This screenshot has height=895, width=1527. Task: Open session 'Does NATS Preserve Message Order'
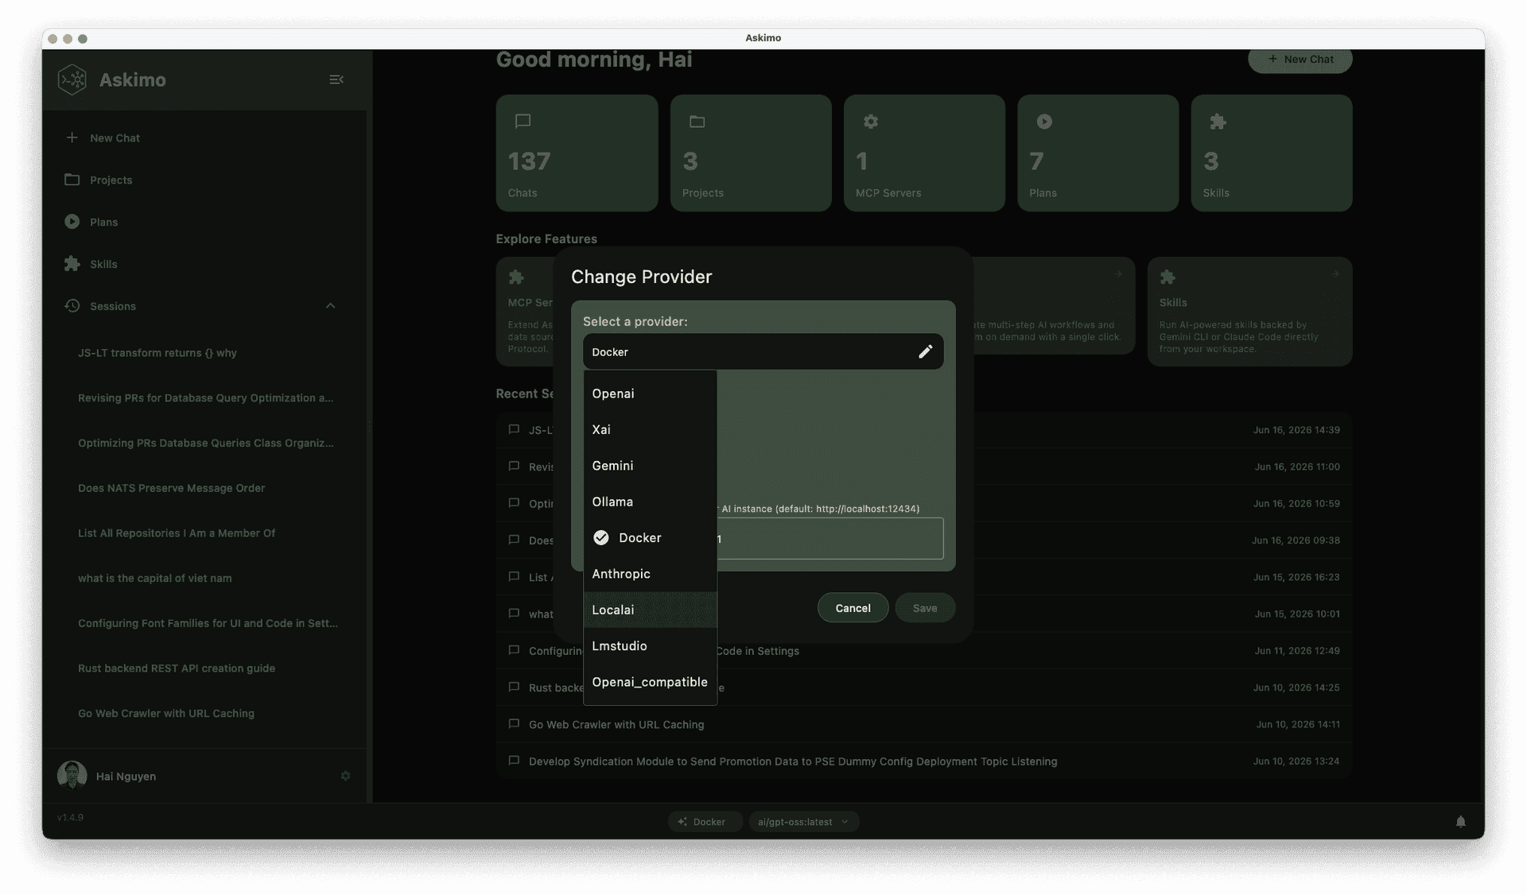pos(171,488)
